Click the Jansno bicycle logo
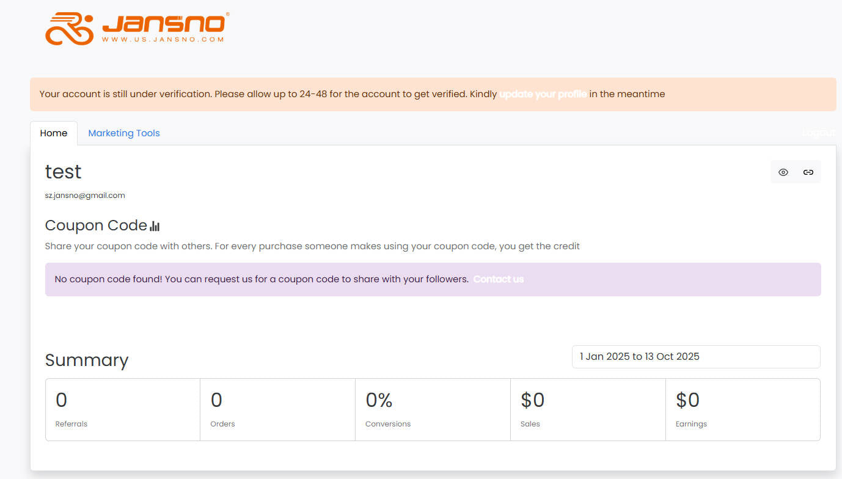Screen dimensions: 842x479 click(x=70, y=29)
